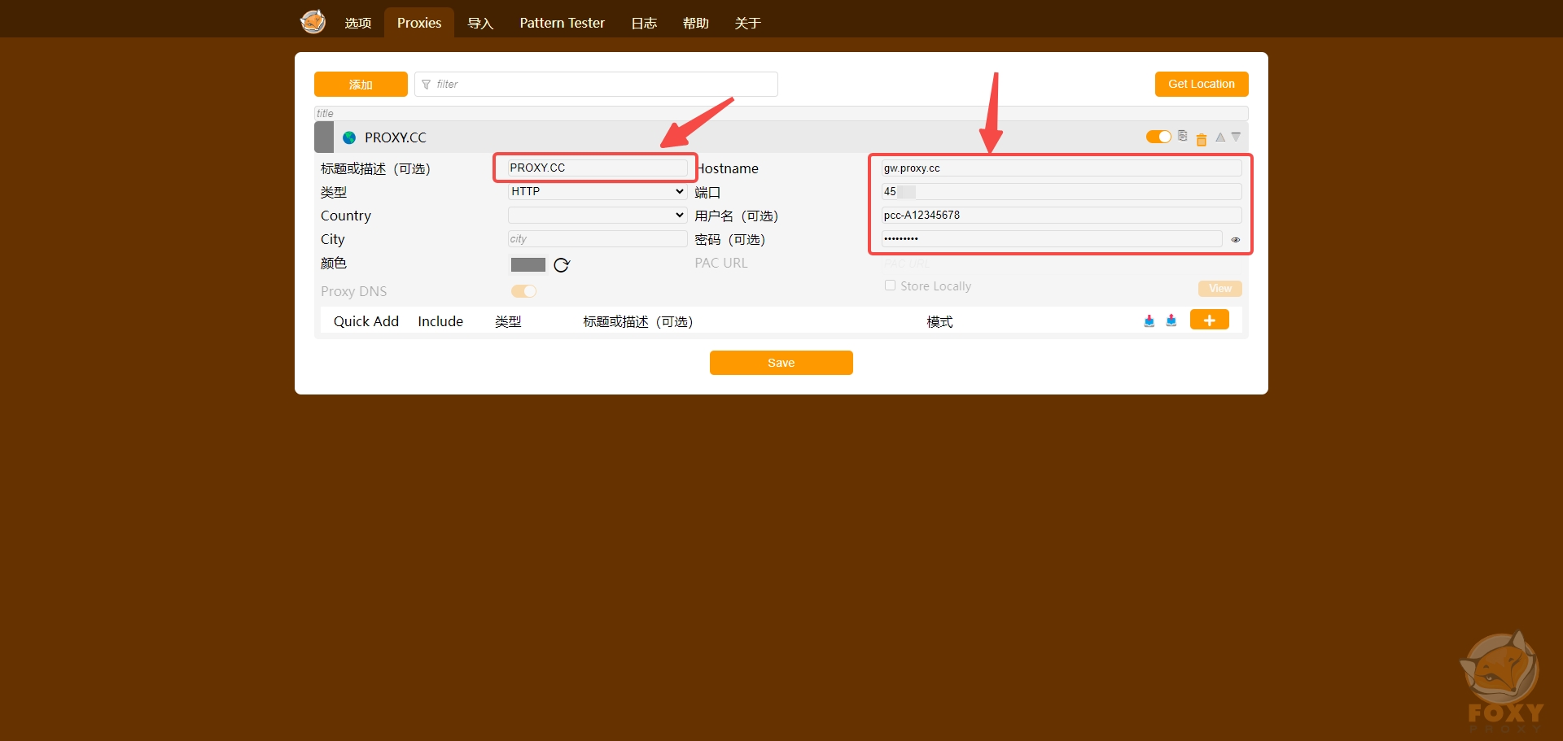The image size is (1563, 741).
Task: Save the proxy settings
Action: (x=781, y=363)
